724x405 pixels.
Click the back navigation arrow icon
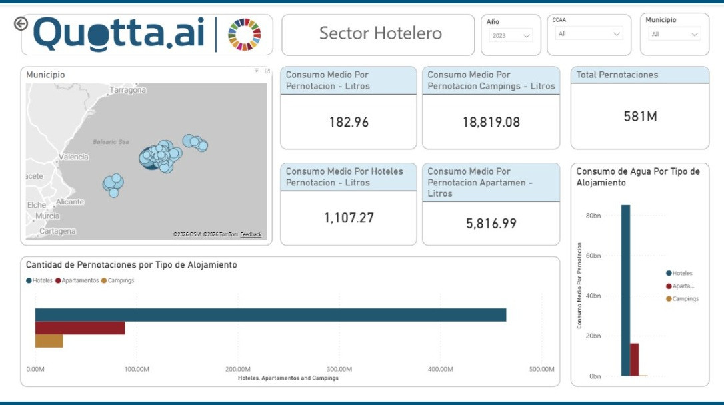[x=22, y=22]
